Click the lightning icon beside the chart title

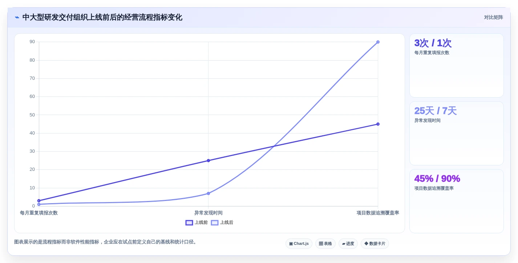17,17
